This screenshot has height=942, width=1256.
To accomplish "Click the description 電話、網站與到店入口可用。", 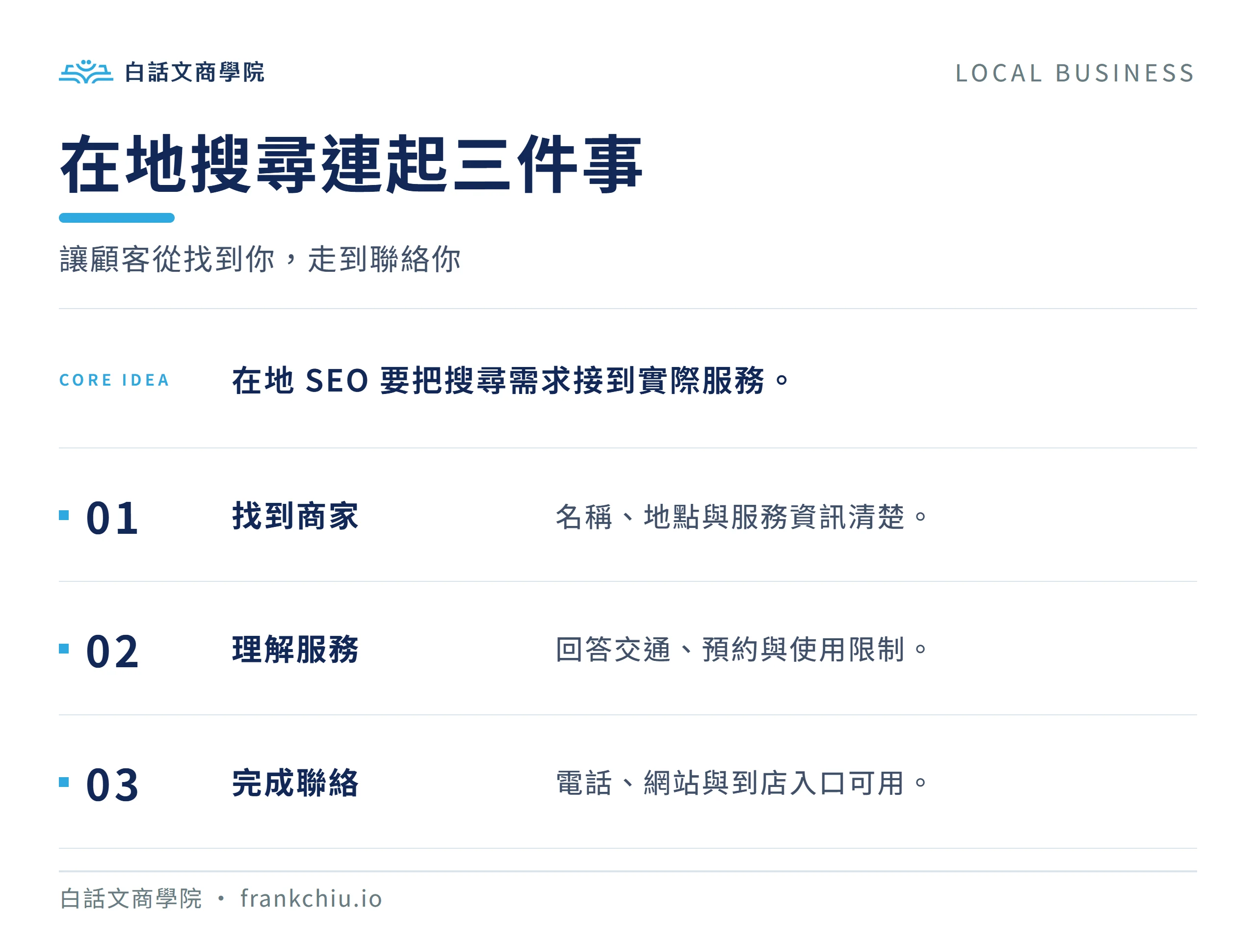I will [x=741, y=783].
